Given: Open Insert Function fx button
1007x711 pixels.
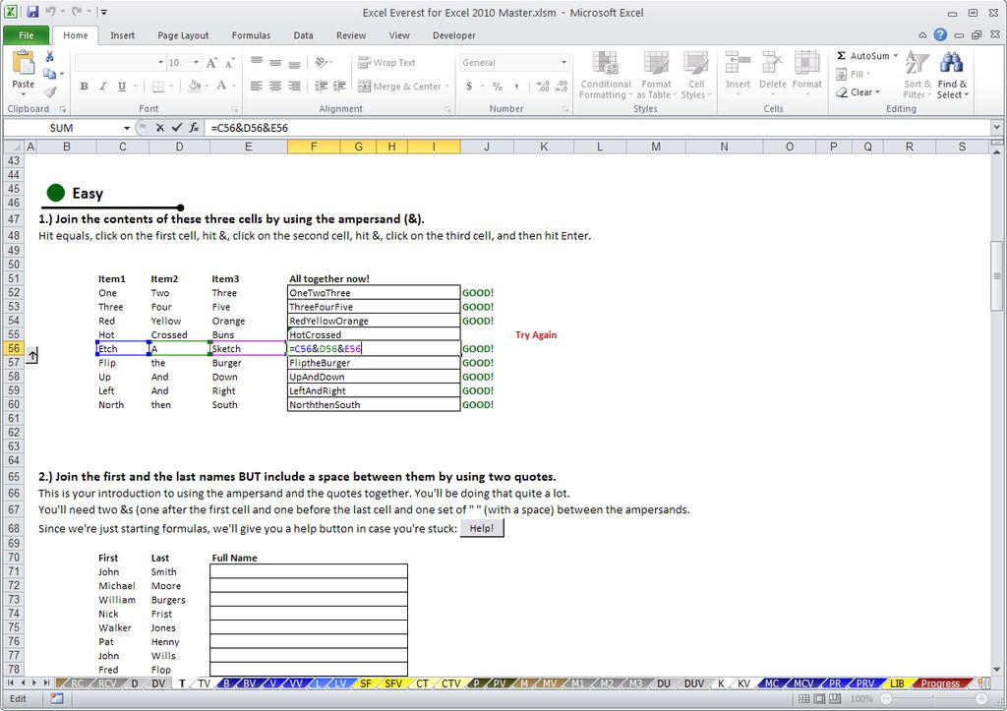Looking at the screenshot, I should 194,128.
